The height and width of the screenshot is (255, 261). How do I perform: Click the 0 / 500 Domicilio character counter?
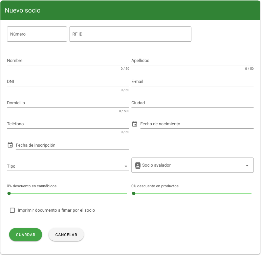(124, 111)
